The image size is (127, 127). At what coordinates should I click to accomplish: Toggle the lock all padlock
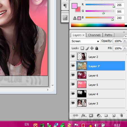(x=97, y=48)
